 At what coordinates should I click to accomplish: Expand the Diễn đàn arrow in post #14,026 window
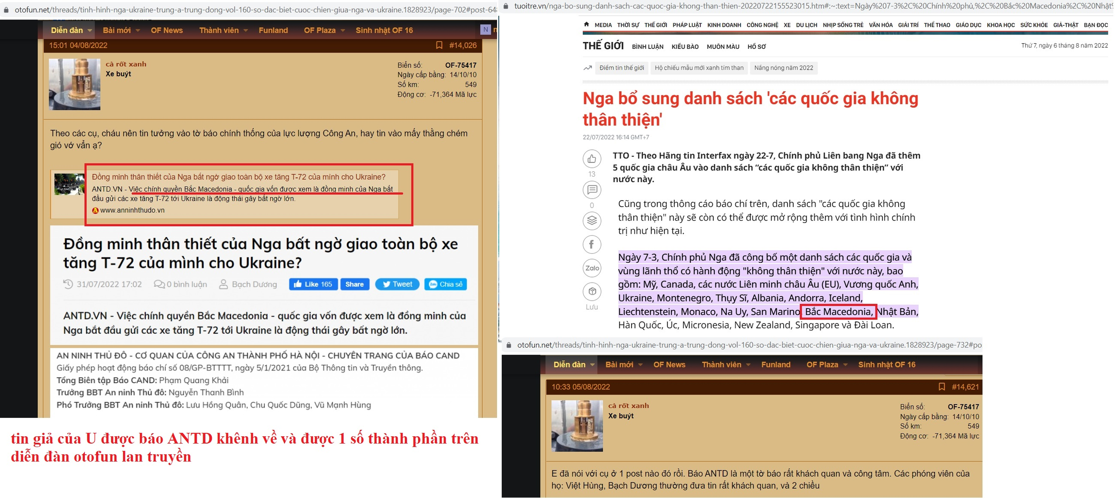pos(90,30)
